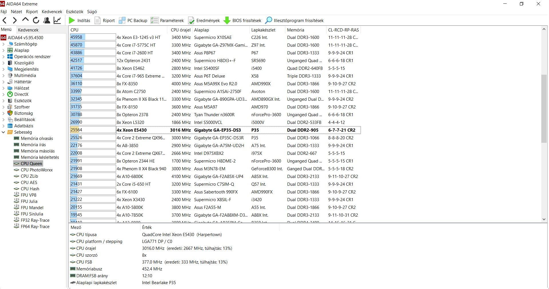This screenshot has height=289, width=549.
Task: Open the Eszközök menu
Action: (75, 12)
